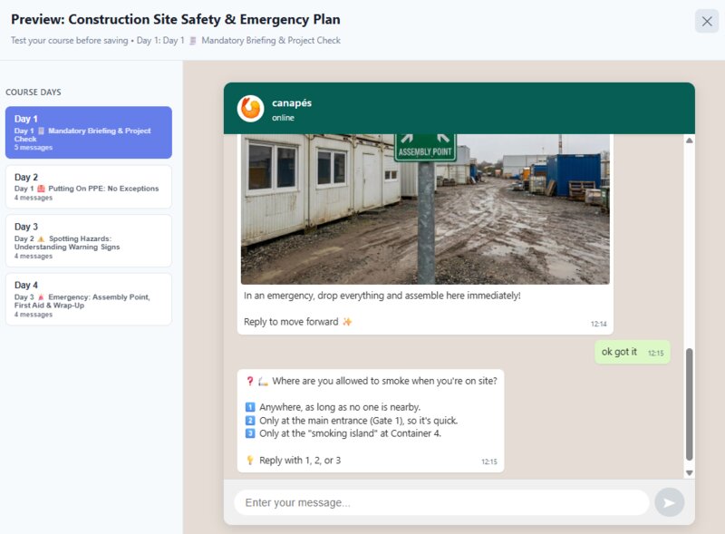
Task: Click the siren icon in Day 4
Action: pyautogui.click(x=41, y=297)
